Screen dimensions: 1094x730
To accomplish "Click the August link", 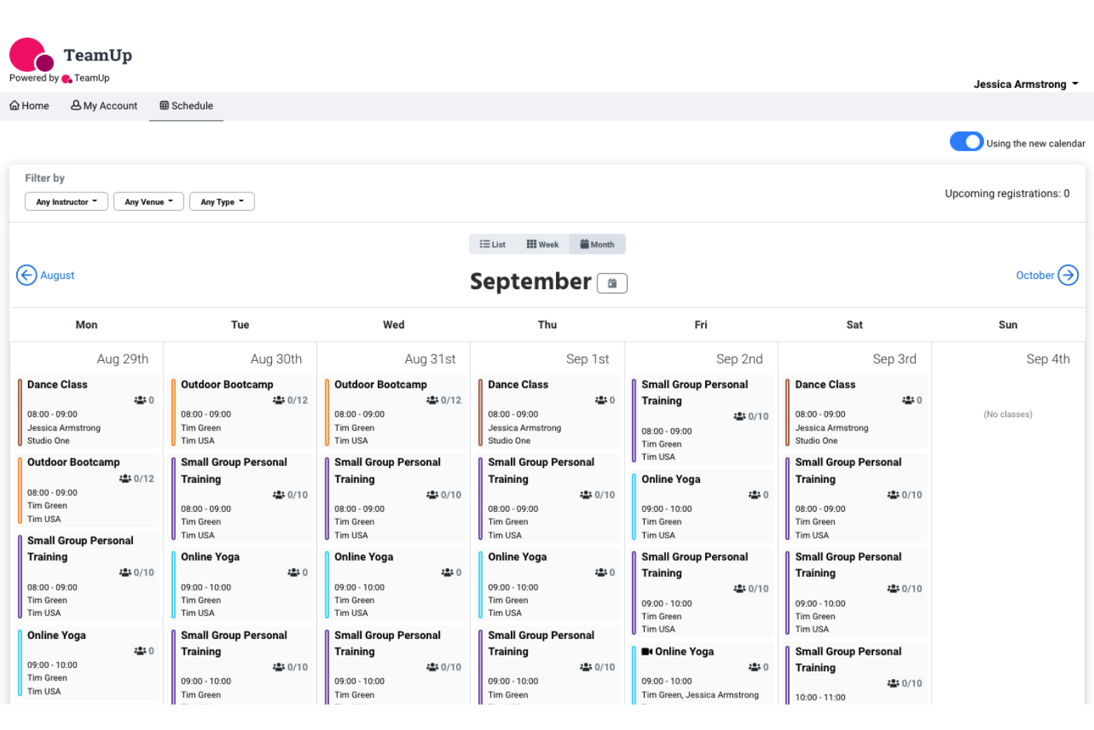I will (x=58, y=274).
